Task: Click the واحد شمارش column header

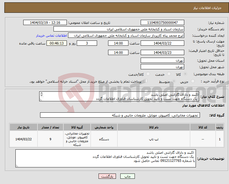Action: 104,127
